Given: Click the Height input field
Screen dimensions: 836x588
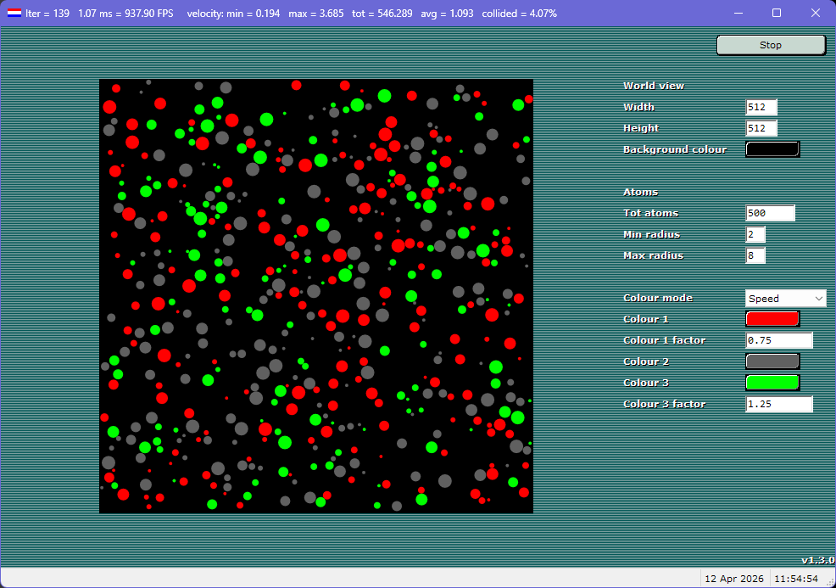Looking at the screenshot, I should point(761,128).
